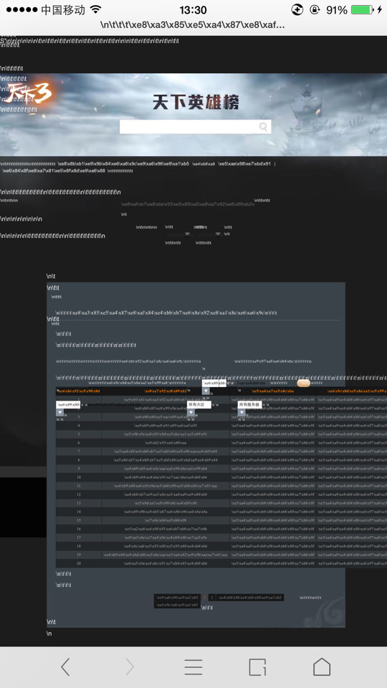Click the magnifier icon in the search box
387x688 pixels.
tap(263, 127)
